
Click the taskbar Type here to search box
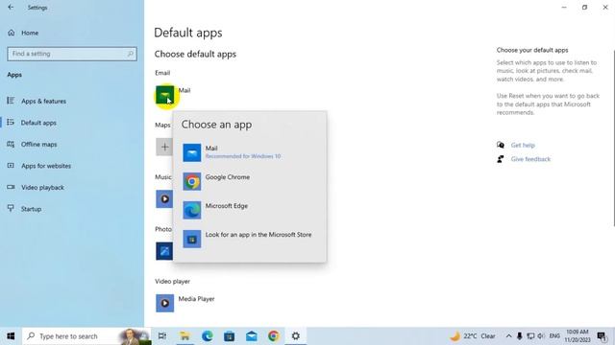(86, 336)
